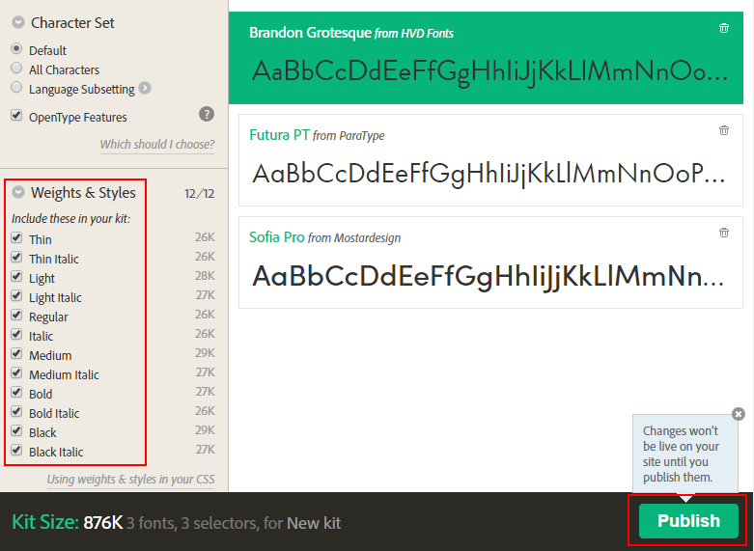This screenshot has width=754, height=551.
Task: Click the 'New kit' name in footer
Action: click(314, 523)
